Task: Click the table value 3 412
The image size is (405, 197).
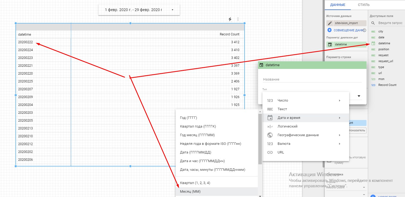Action: pos(235,42)
